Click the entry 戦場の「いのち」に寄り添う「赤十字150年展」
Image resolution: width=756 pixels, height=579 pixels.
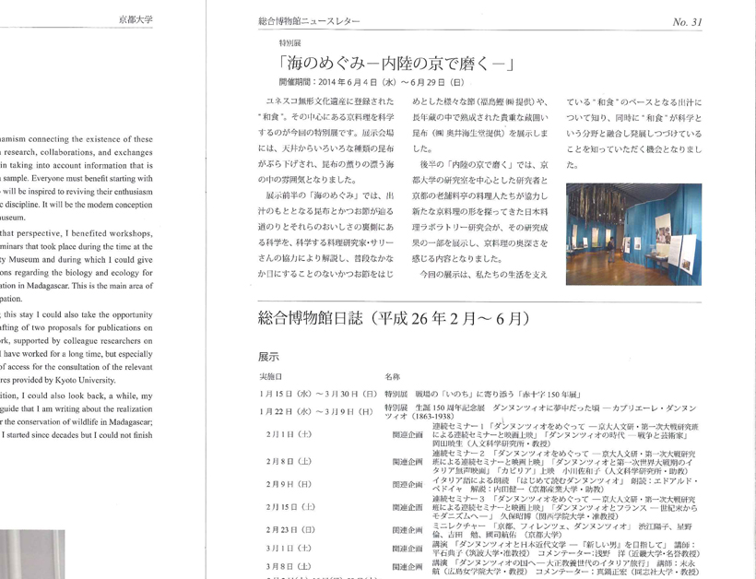(498, 395)
